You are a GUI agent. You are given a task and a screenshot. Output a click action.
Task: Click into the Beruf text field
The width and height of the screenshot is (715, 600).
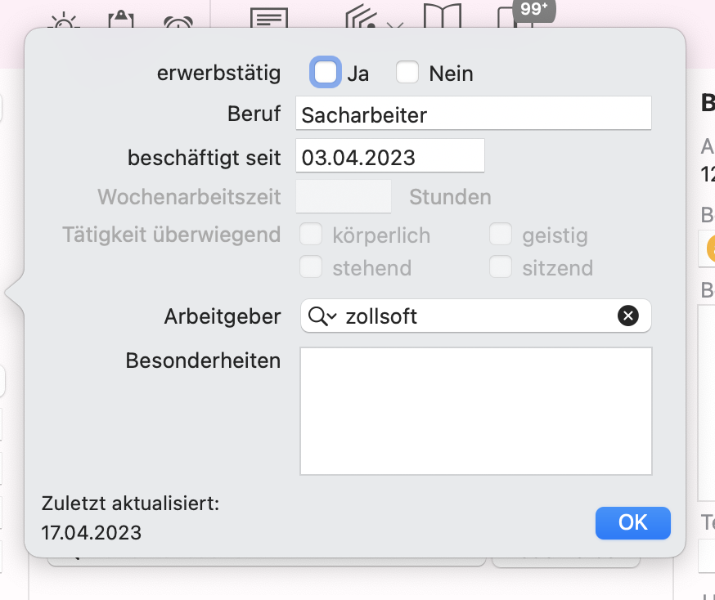pyautogui.click(x=474, y=113)
